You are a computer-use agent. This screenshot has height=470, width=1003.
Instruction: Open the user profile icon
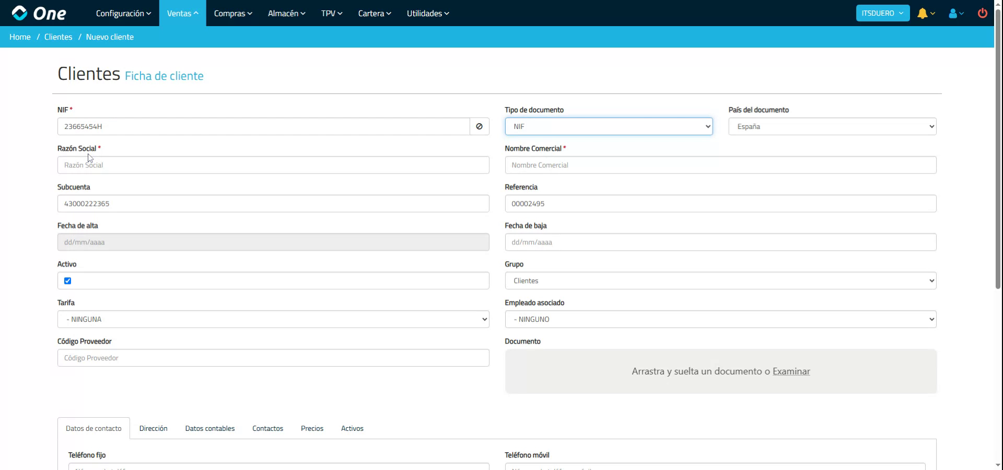[954, 13]
